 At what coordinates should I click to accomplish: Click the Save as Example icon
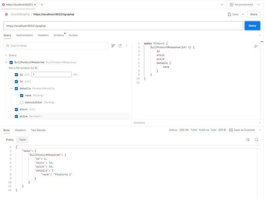point(231,130)
